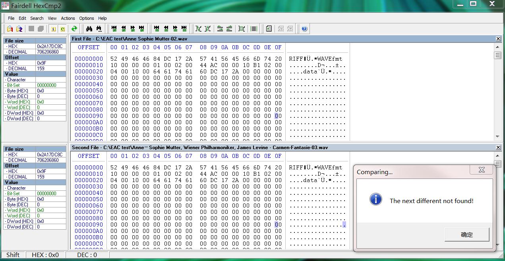This screenshot has width=505, height=261.
Task: Toggle the yellow 'i' information panel button
Action: 53,29
